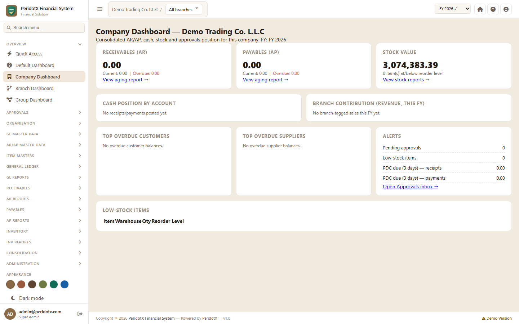Select the tan brown theme swatch

click(x=10, y=284)
